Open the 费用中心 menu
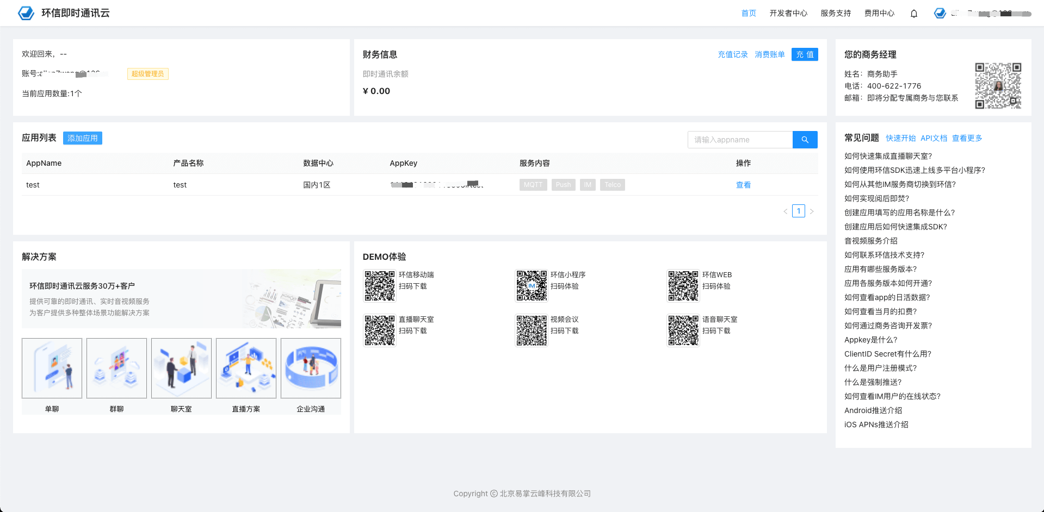The height and width of the screenshot is (512, 1044). tap(879, 13)
